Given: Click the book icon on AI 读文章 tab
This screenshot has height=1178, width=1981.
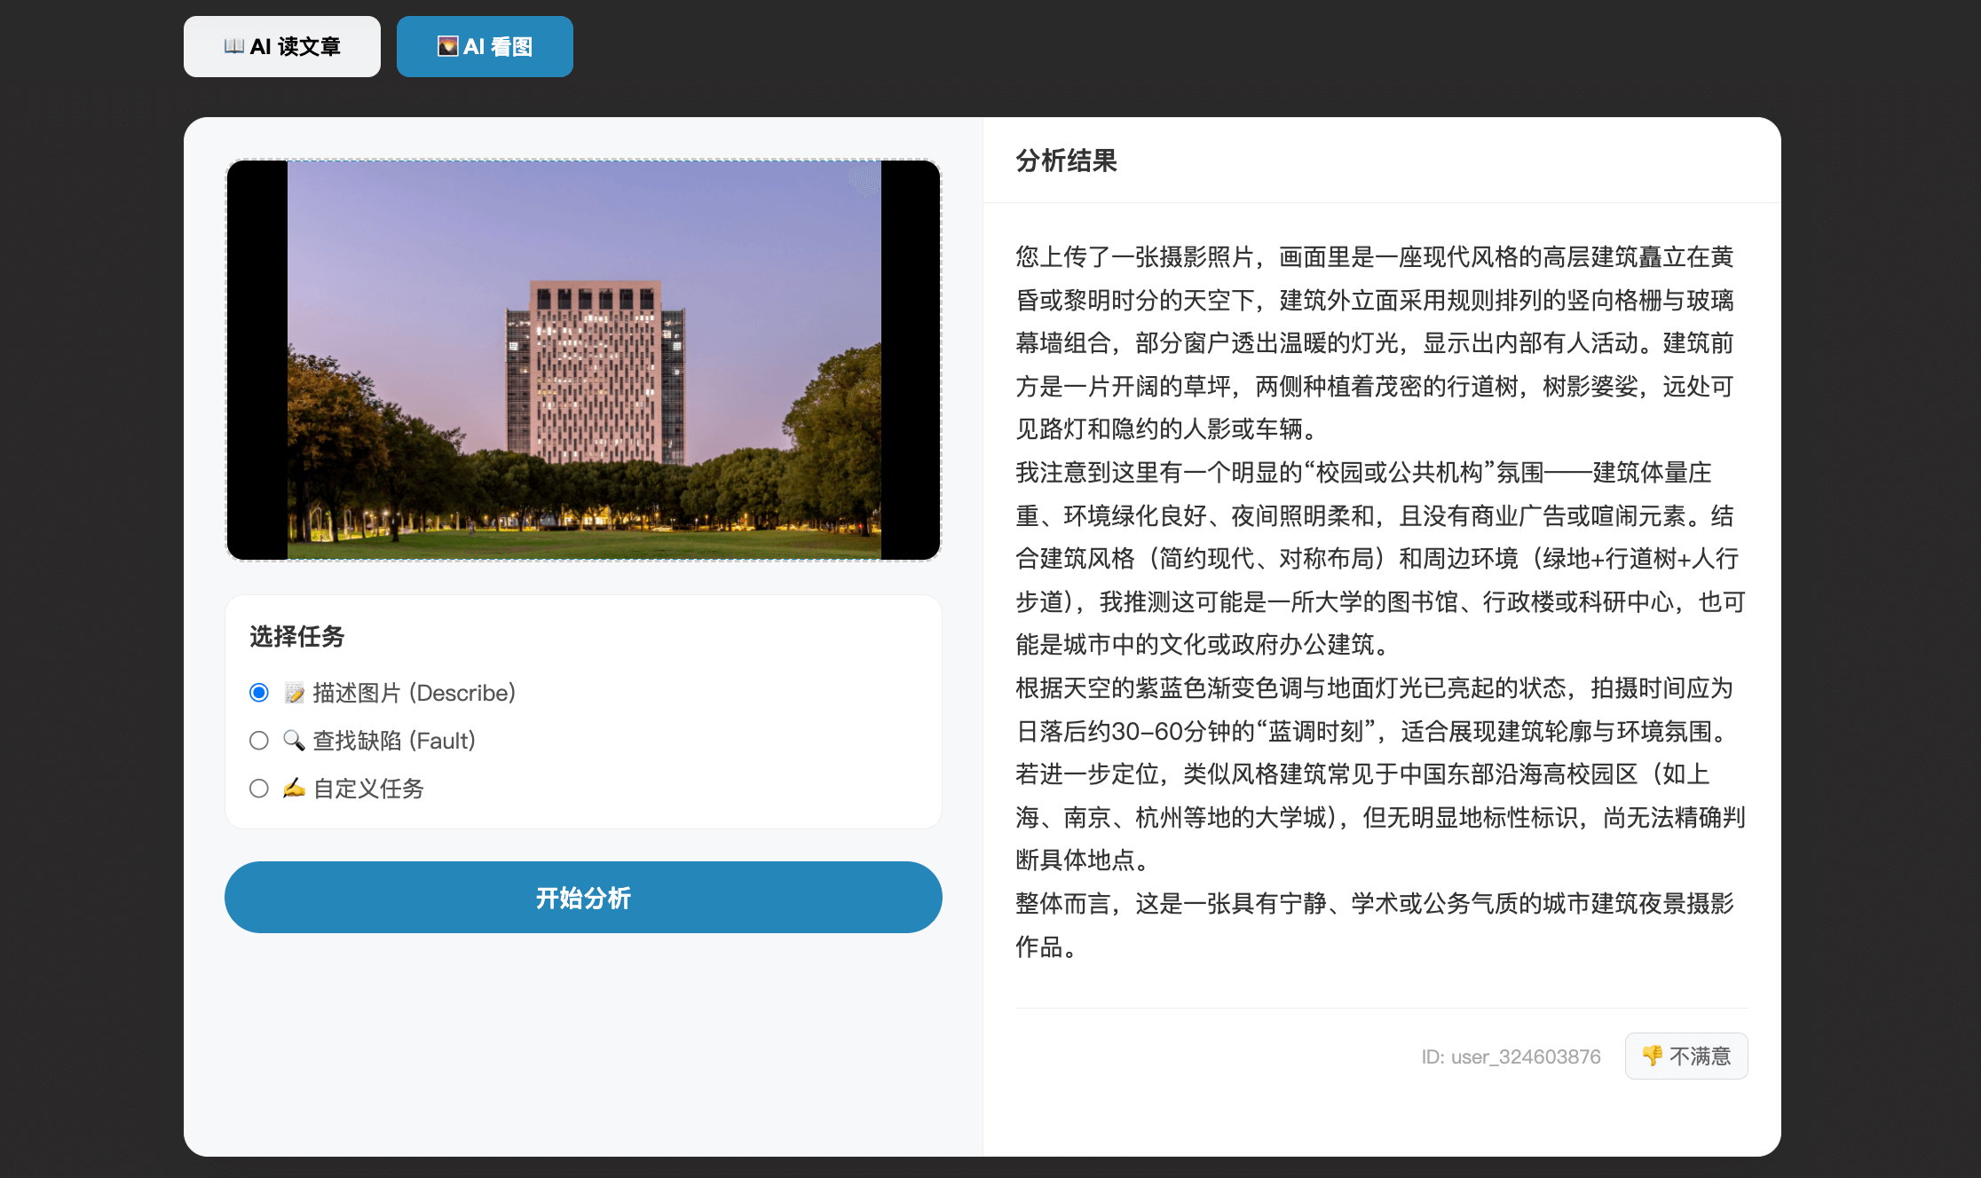Looking at the screenshot, I should tap(233, 46).
